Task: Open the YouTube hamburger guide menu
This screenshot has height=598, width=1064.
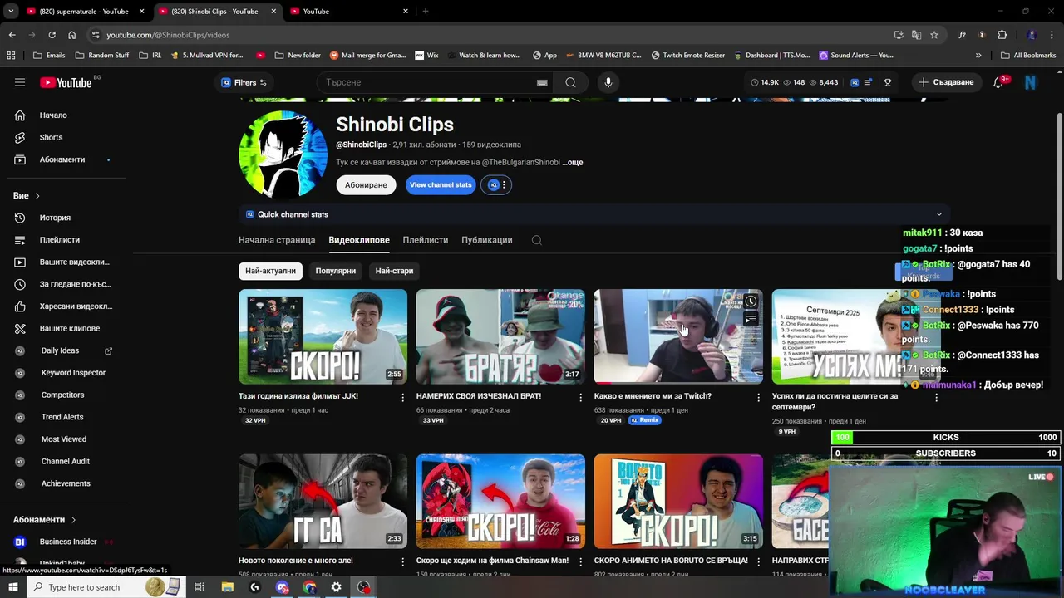Action: click(x=20, y=82)
